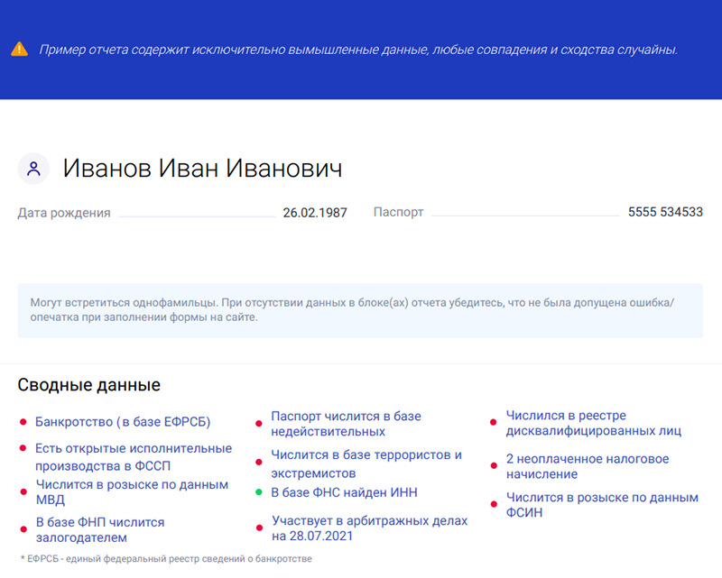This screenshot has width=722, height=578.
Task: Click the person avatar icon beside the name
Action: (x=33, y=169)
